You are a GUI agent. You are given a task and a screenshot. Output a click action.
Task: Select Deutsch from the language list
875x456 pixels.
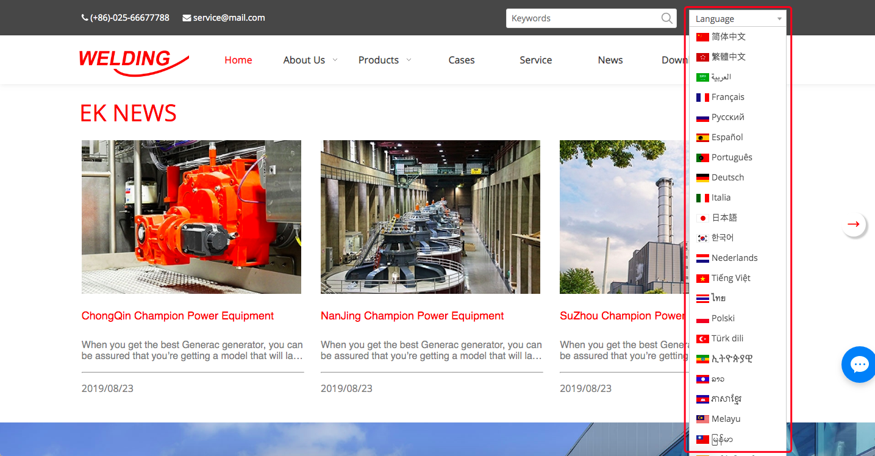click(x=727, y=177)
